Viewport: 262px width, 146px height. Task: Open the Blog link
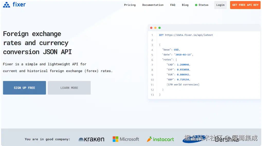click(185, 5)
